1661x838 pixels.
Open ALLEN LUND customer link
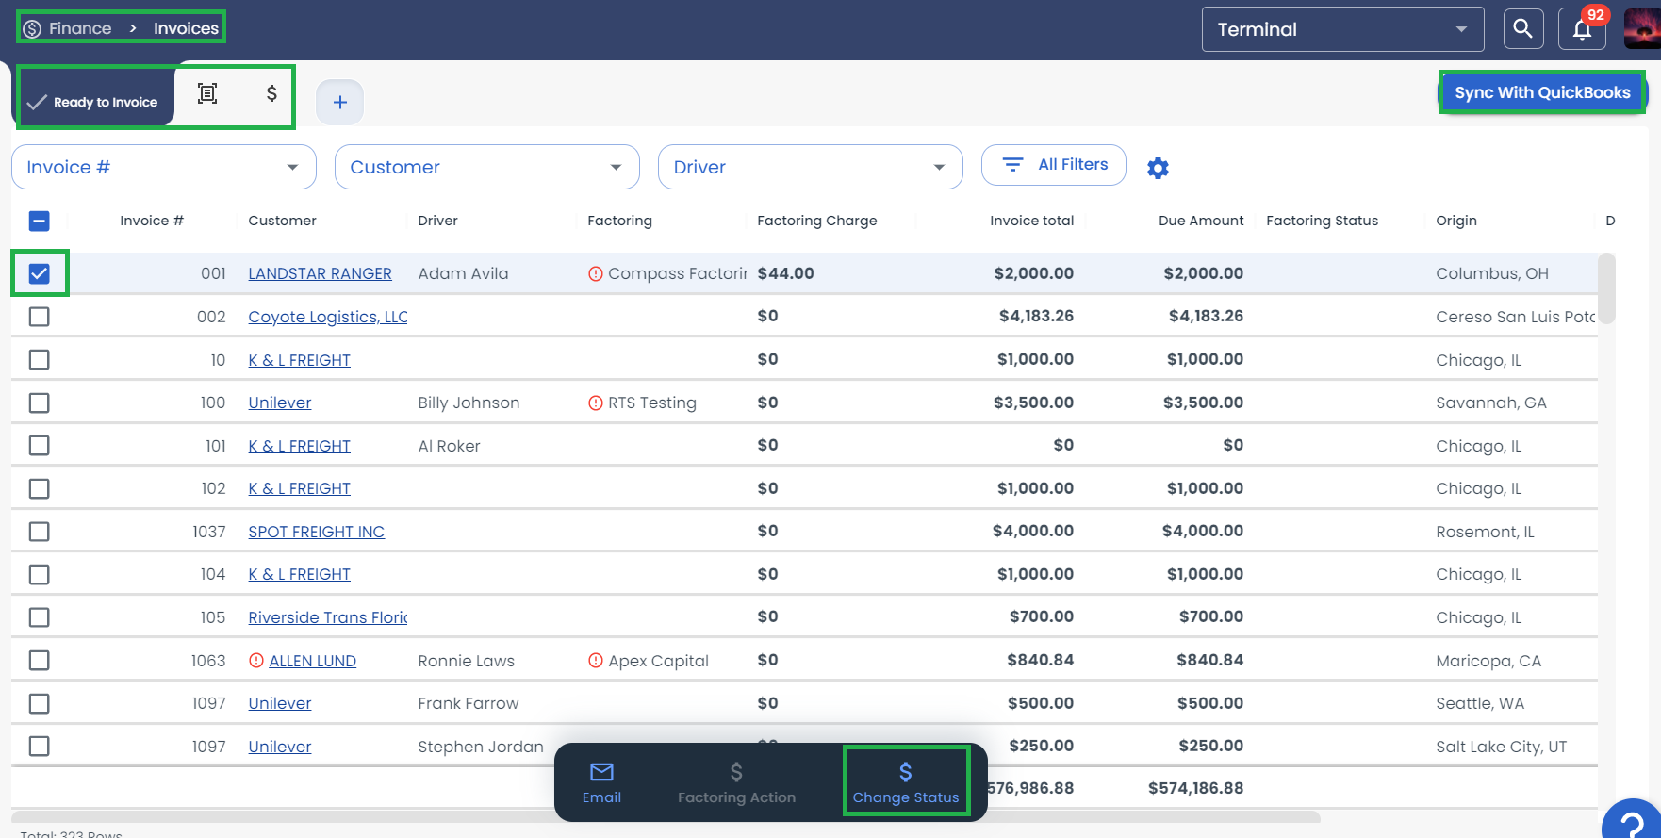(313, 661)
